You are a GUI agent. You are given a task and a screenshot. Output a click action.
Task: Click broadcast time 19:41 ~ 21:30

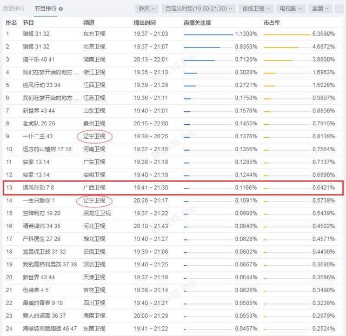coord(151,187)
